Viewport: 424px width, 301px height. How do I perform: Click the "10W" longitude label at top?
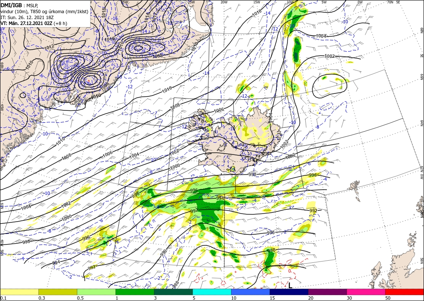pos(290,2)
